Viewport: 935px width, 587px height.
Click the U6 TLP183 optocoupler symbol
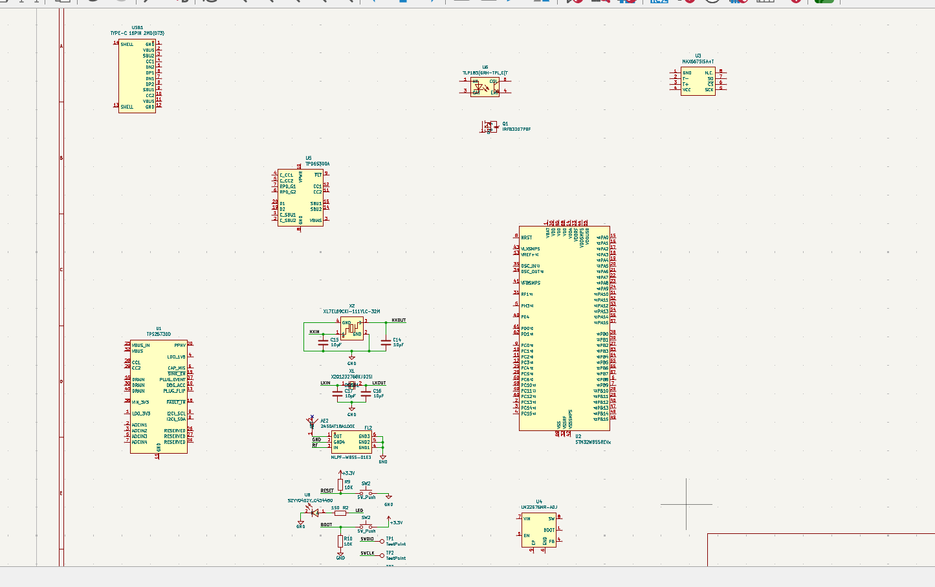(x=485, y=87)
